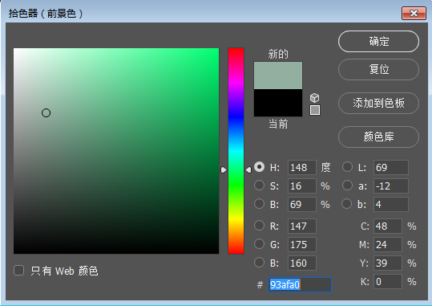This screenshot has height=306, width=432.
Task: Click the C cyan field showing 48
Action: click(x=388, y=226)
